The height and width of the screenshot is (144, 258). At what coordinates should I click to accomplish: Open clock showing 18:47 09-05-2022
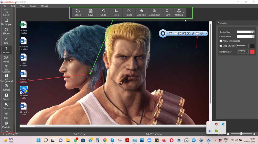(x=249, y=140)
